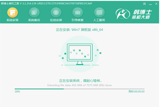Viewport: 160px width, 107px height.
Task: Click the 在线安装 label text
Action: [56, 20]
